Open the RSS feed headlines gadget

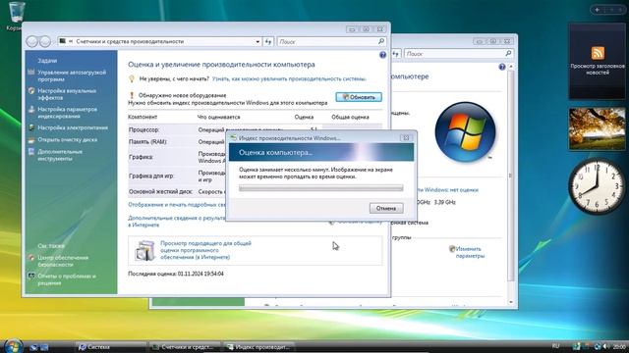point(598,61)
